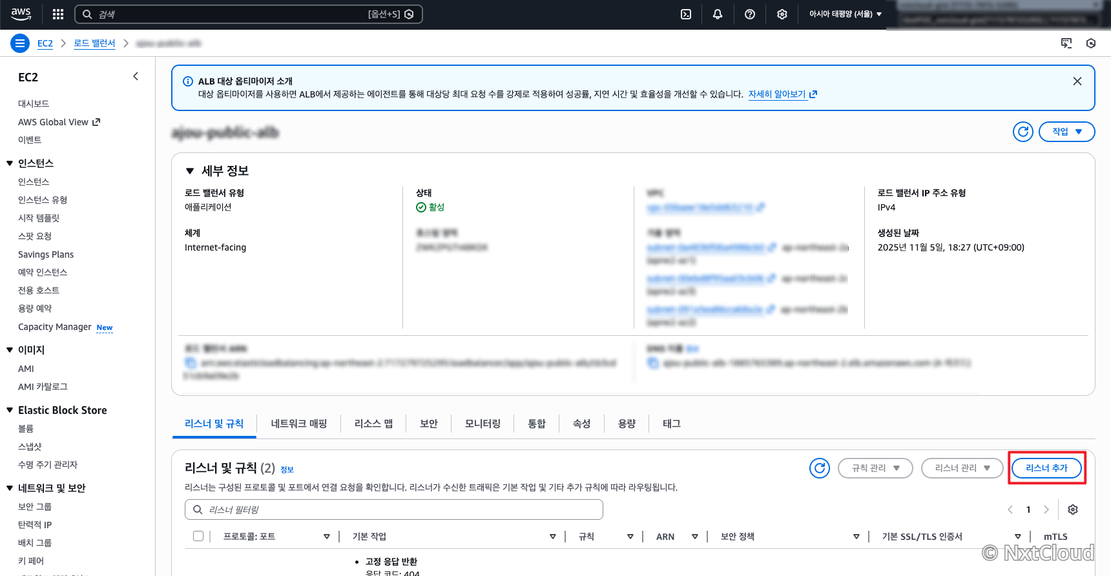Select the 리스너 및 규칙 tab

point(214,424)
